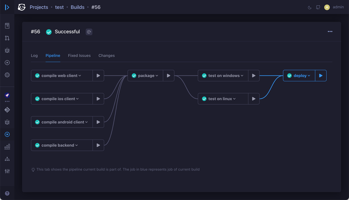Image resolution: width=349 pixels, height=200 pixels.
Task: Open the global Builds play-circle icon
Action: [7, 62]
